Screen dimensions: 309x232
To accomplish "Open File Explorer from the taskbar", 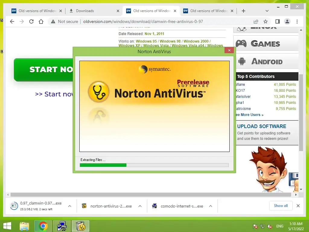I will point(24,226).
